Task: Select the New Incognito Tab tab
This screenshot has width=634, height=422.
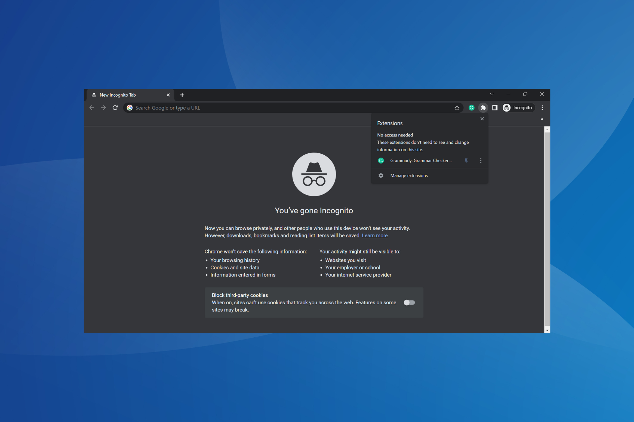Action: point(130,95)
